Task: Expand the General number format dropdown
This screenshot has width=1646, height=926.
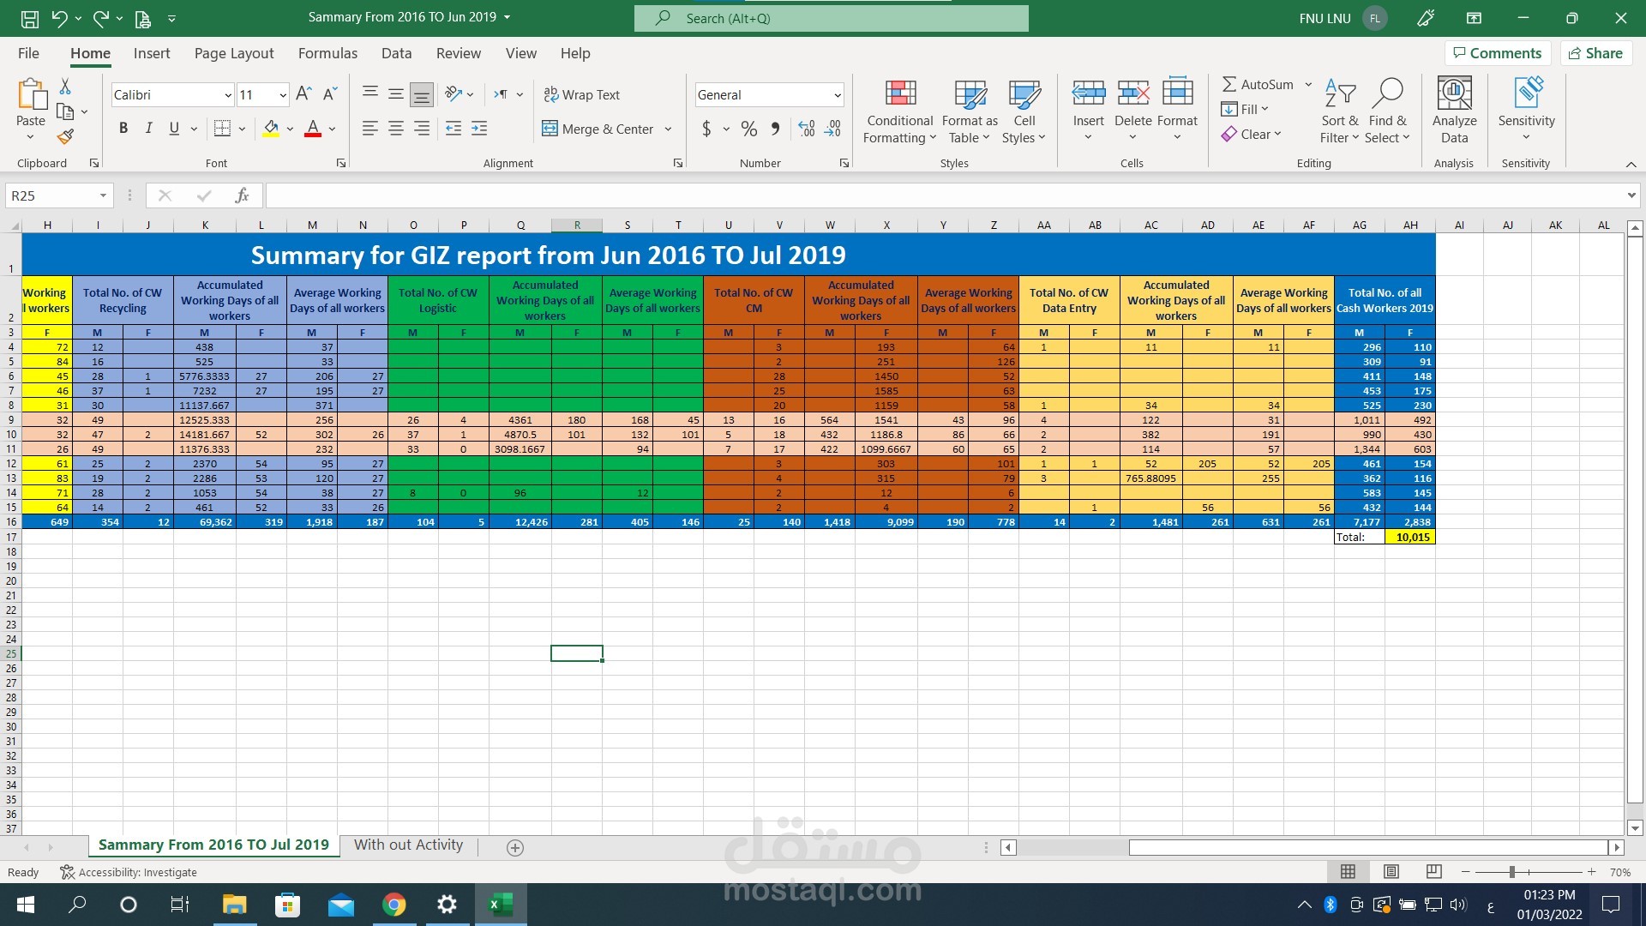Action: (x=837, y=95)
